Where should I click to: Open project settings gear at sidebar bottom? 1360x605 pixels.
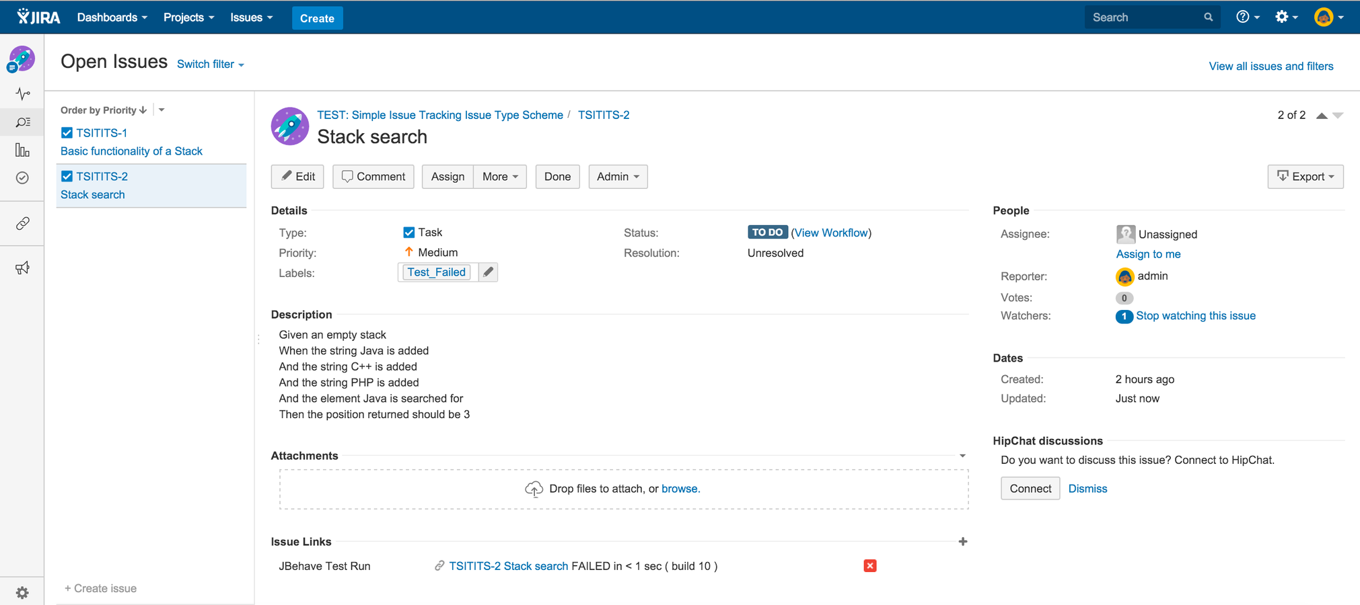point(22,592)
